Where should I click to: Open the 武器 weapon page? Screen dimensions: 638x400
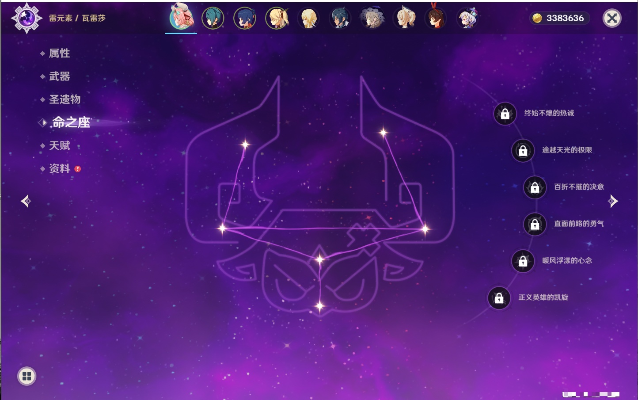click(59, 76)
